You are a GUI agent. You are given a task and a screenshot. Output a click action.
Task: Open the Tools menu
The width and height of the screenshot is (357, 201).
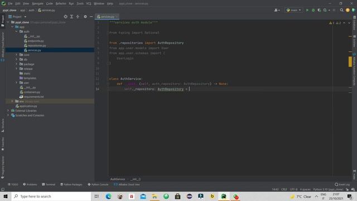pyautogui.click(x=80, y=4)
